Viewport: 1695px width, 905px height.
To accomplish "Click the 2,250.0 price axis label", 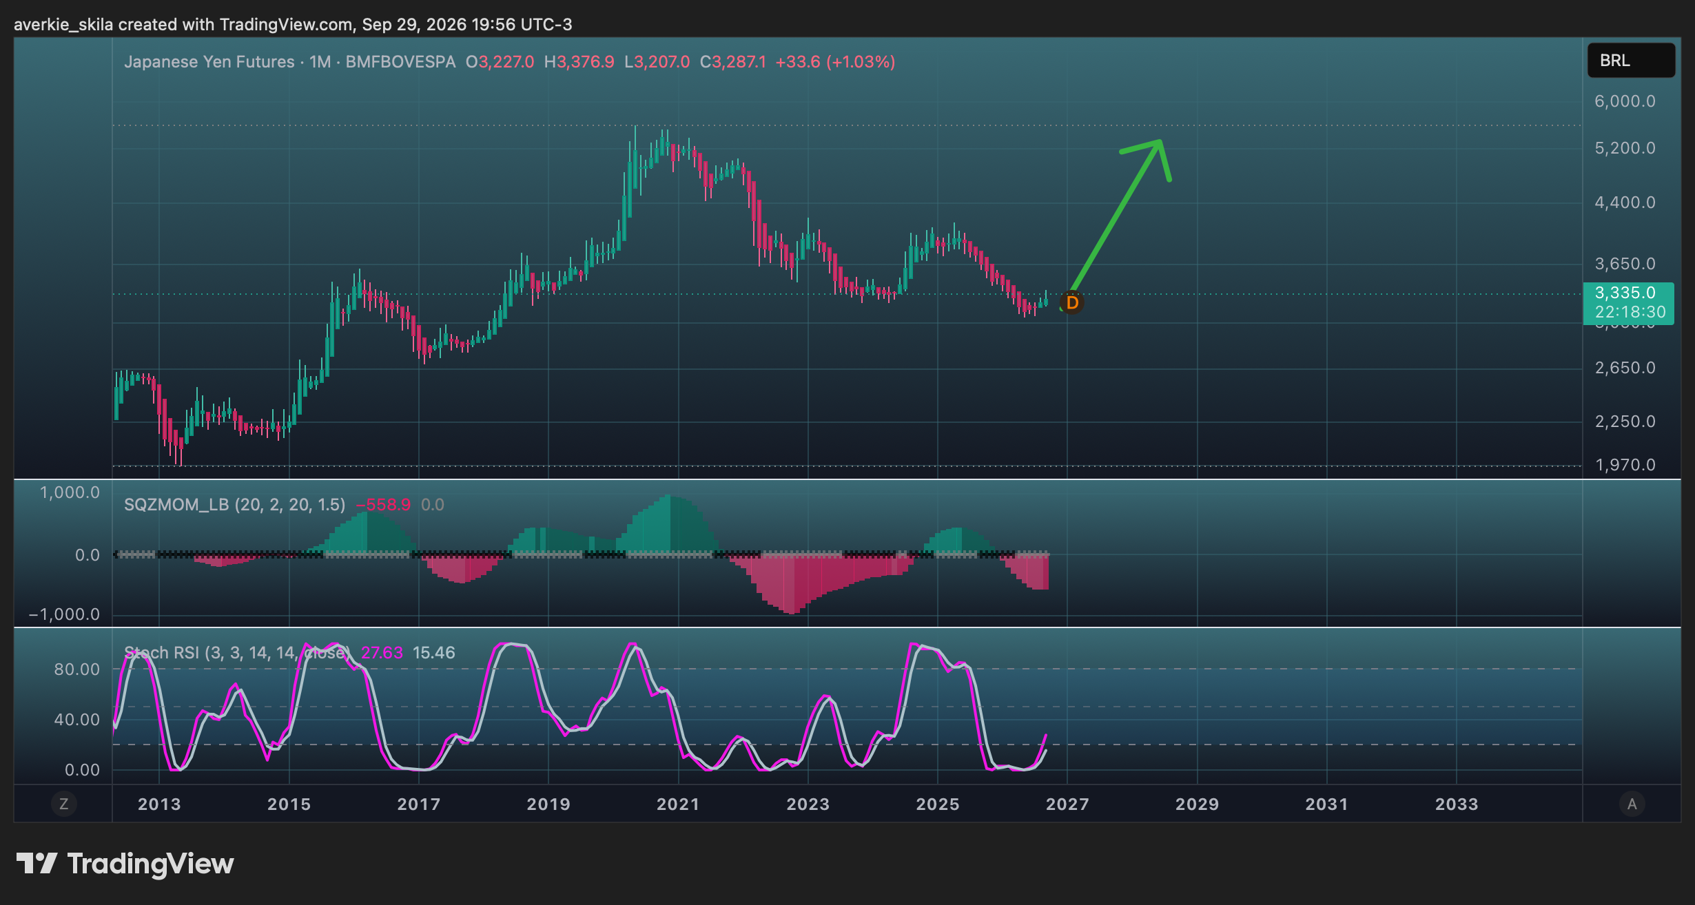I will pos(1625,422).
